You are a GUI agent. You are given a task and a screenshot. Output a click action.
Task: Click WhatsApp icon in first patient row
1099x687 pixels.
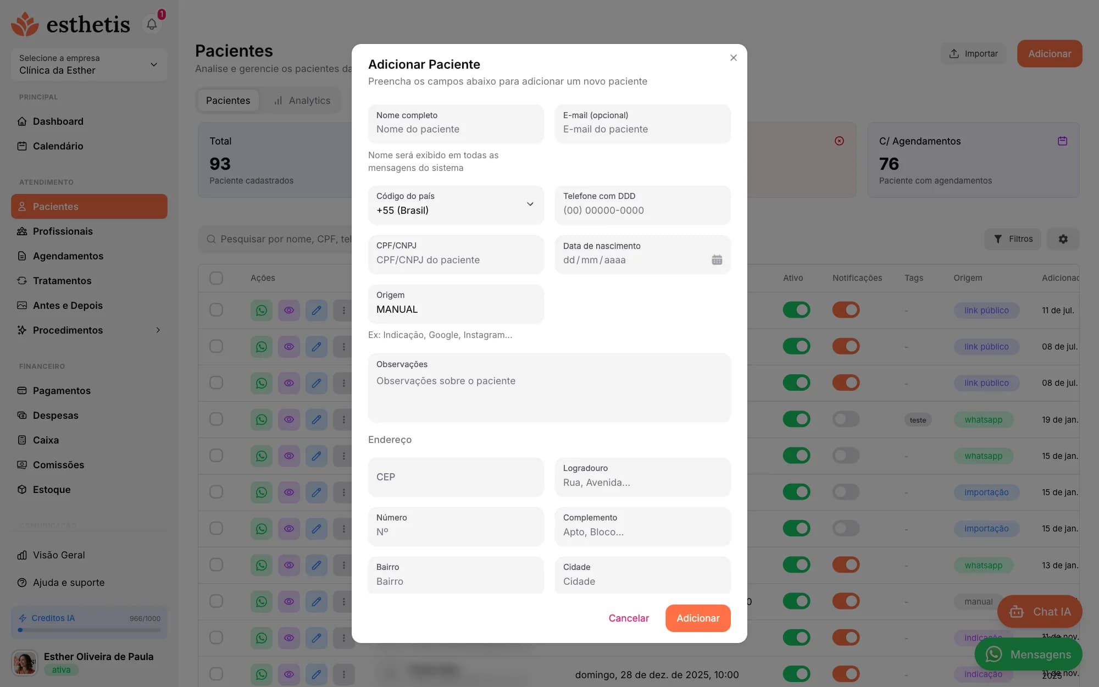[x=262, y=311]
